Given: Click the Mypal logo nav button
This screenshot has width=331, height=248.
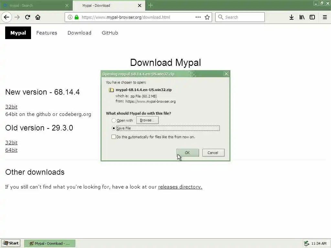Looking at the screenshot, I should 18,33.
